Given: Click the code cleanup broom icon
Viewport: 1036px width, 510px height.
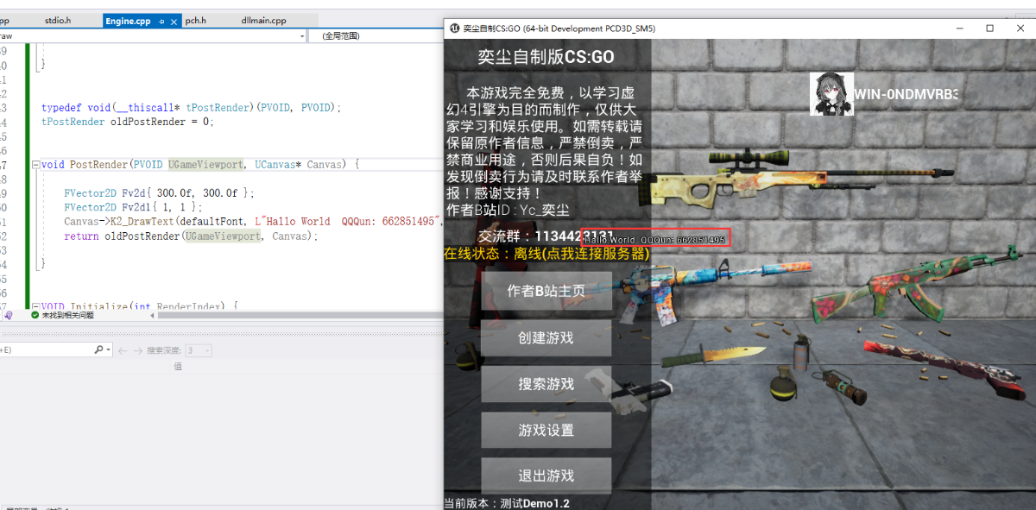Looking at the screenshot, I should 9,316.
